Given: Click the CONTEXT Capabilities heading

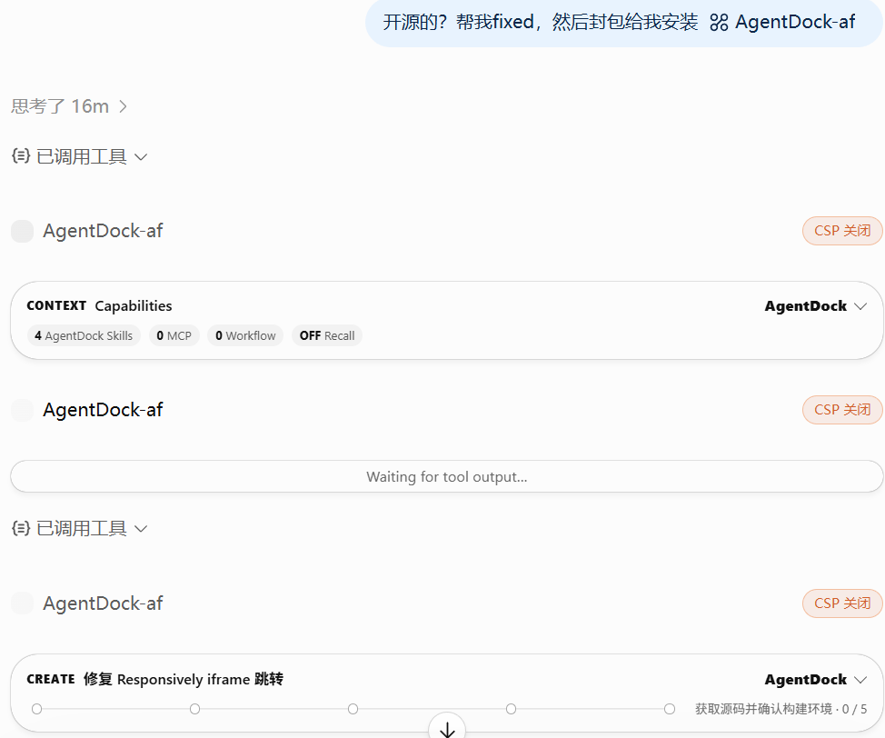Looking at the screenshot, I should (x=99, y=305).
